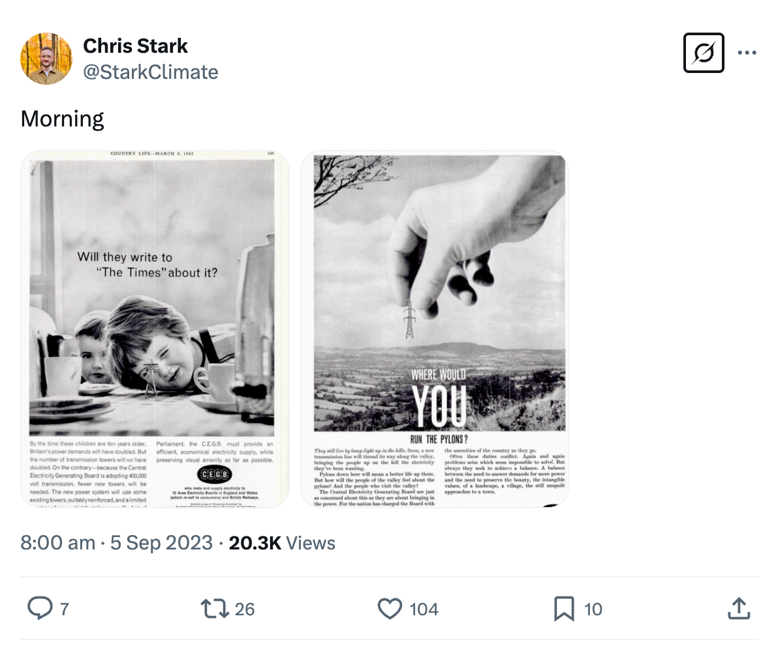Open the @StarkClimate handle link
Image resolution: width=778 pixels, height=657 pixels.
click(151, 72)
